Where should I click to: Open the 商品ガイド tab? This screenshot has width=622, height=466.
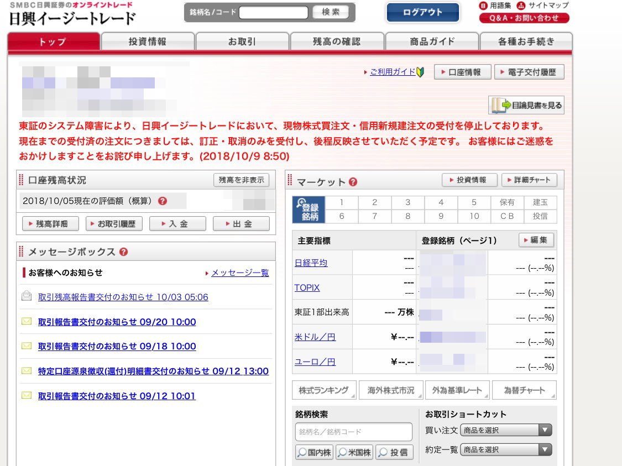tap(432, 41)
